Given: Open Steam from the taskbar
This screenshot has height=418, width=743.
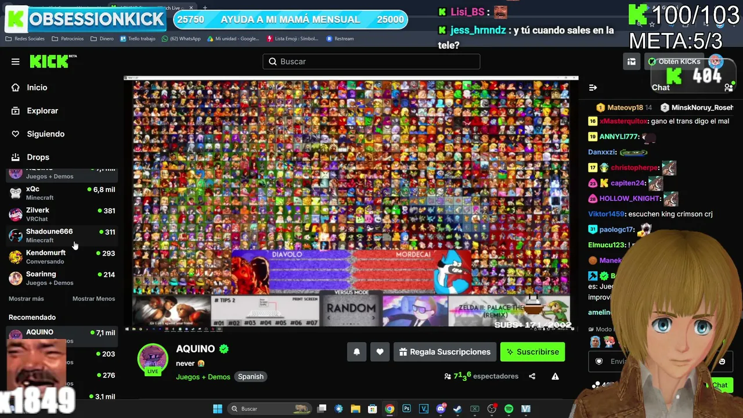Looking at the screenshot, I should tap(457, 409).
